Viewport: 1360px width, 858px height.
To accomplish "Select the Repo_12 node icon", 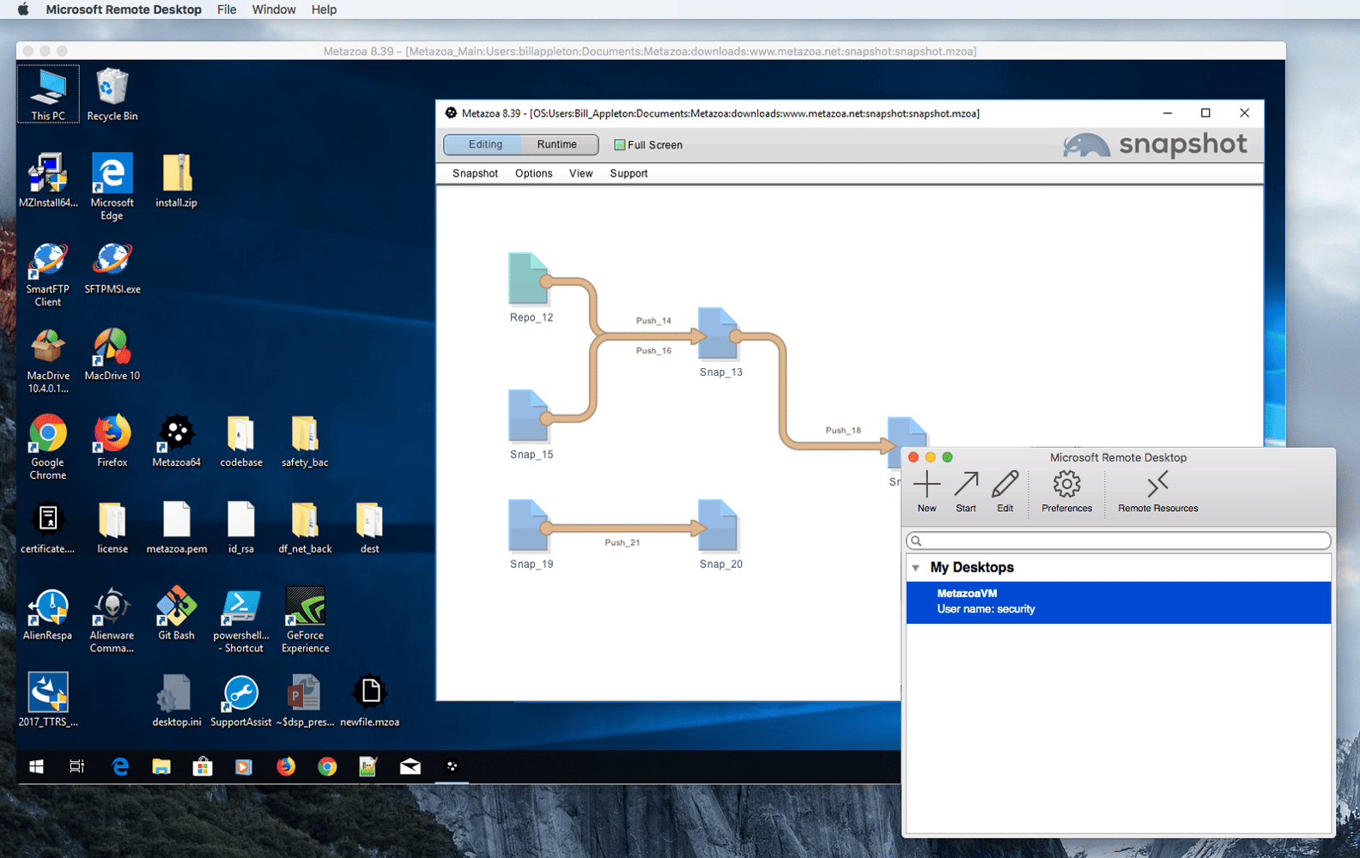I will (x=528, y=279).
